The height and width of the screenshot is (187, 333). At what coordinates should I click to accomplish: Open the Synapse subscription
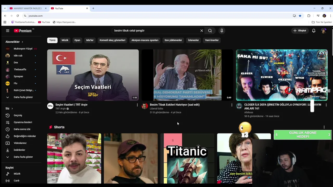[21, 76]
